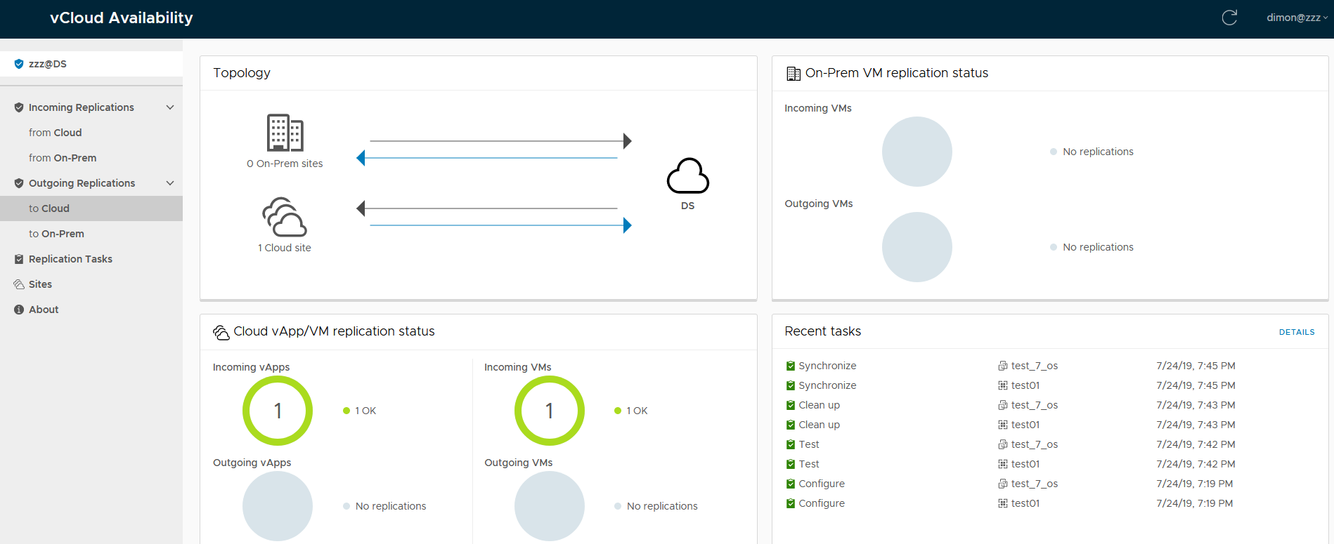Click vApp icon beside test01 in Clean up row
Screen dimensions: 1334x544
[x=1003, y=425]
